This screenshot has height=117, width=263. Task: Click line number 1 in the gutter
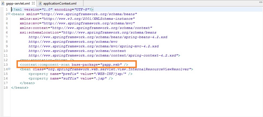click(x=6, y=9)
